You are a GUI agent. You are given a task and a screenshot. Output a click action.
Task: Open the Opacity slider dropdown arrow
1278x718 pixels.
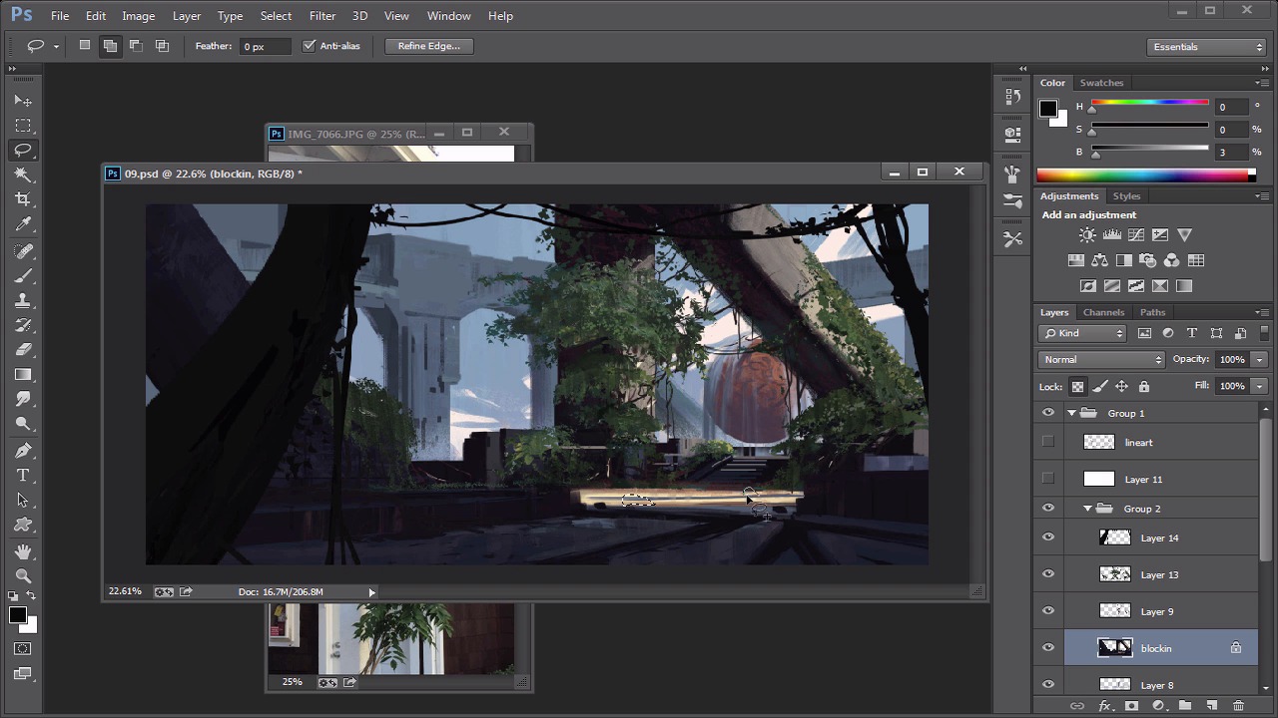click(x=1259, y=359)
